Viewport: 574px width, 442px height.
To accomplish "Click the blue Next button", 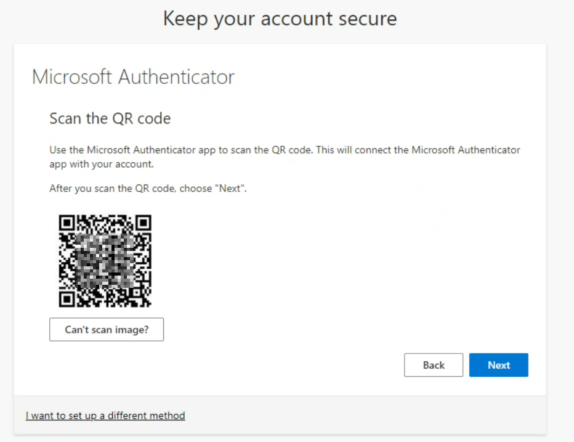I will [x=498, y=365].
